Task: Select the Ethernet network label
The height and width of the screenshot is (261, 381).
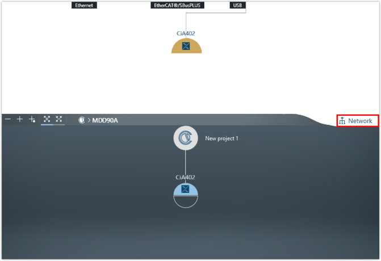Action: point(85,5)
